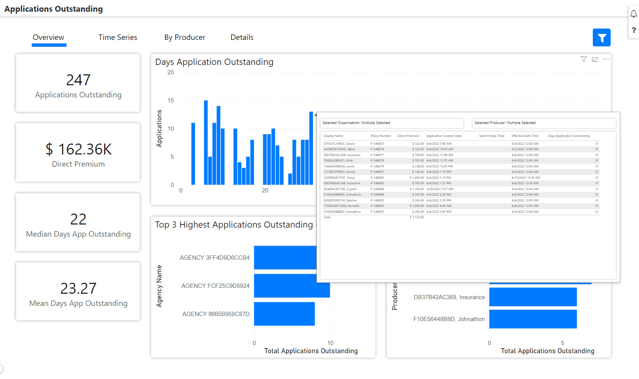Click the Selected Producer field
639x379 pixels.
coord(543,123)
